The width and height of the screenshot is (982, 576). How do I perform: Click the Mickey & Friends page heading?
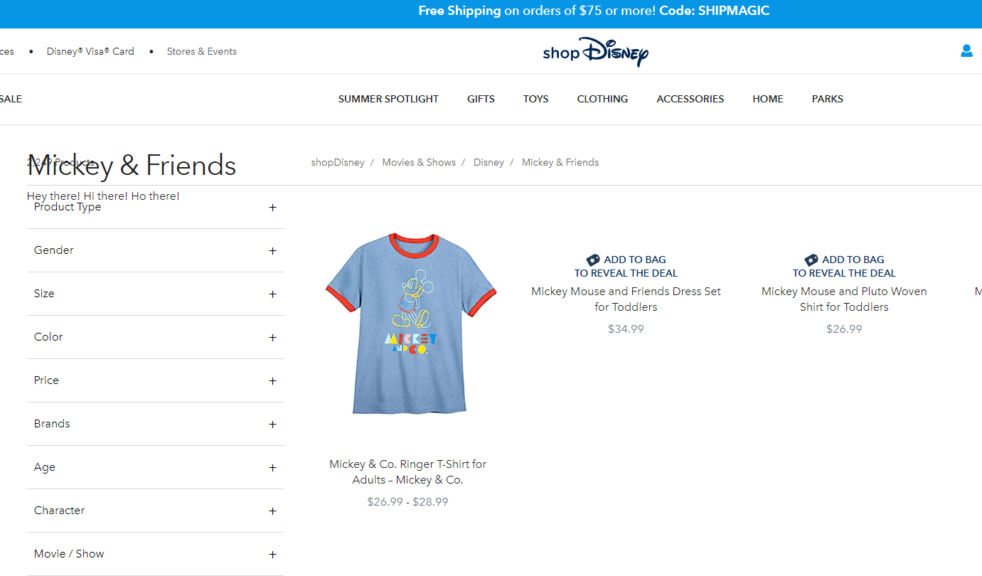pyautogui.click(x=132, y=165)
